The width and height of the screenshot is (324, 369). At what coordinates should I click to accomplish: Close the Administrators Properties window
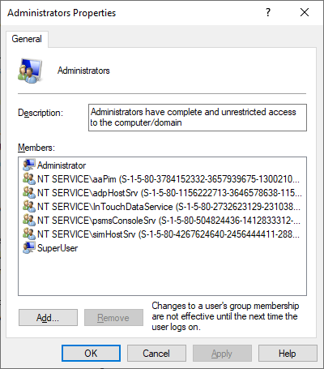tap(305, 12)
